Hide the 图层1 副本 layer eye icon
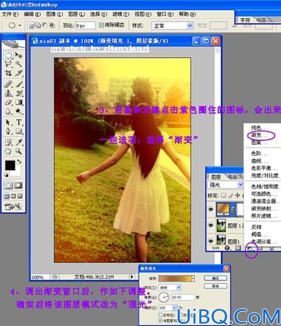The width and height of the screenshot is (281, 326). [210, 225]
